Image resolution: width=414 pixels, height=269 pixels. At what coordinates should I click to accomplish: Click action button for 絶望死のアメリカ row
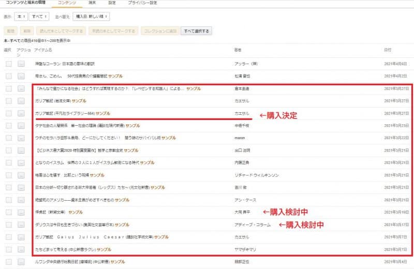click(21, 200)
